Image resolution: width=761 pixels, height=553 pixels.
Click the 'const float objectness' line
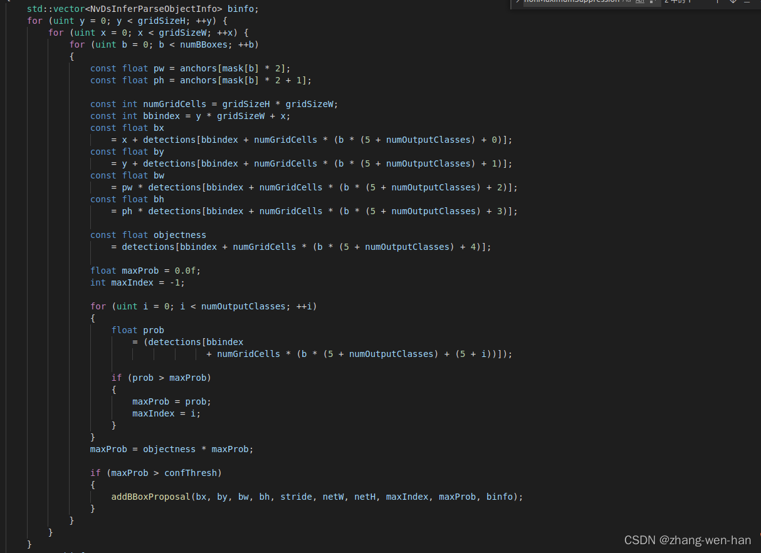coord(148,235)
